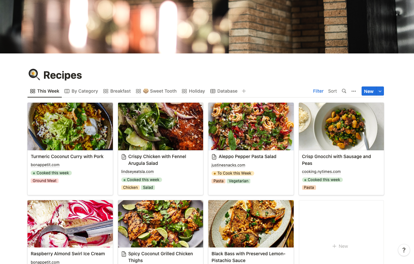Open the Sort options

click(332, 91)
